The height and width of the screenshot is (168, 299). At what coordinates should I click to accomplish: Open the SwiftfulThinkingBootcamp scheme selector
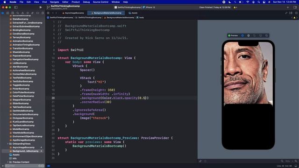128,7
